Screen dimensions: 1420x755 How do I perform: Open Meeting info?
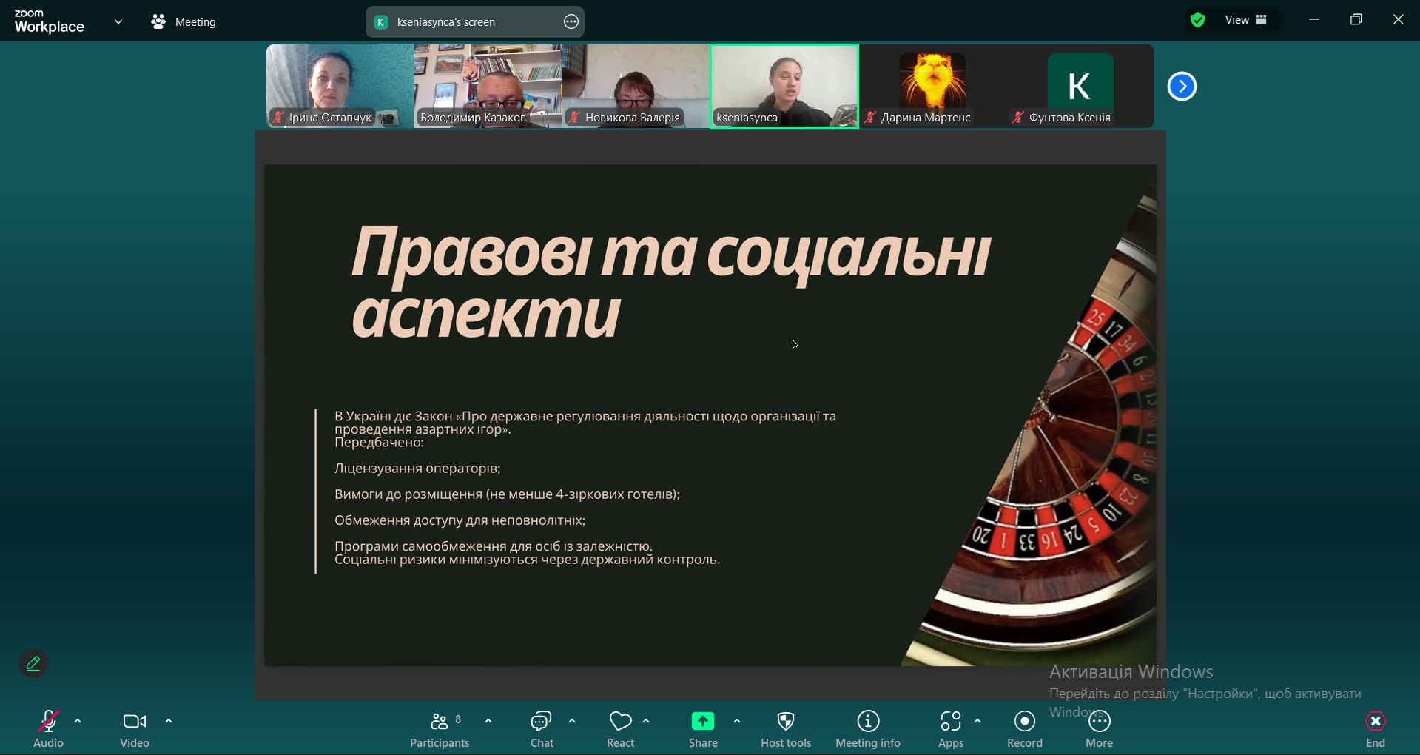[x=868, y=729]
